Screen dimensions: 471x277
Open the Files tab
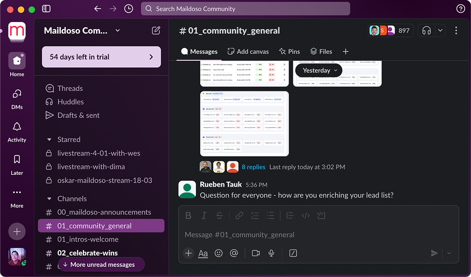(x=321, y=52)
